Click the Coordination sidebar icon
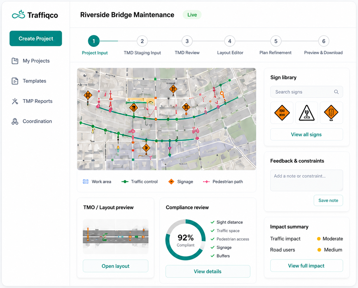Screen dimensions: 358x288 click(15, 121)
